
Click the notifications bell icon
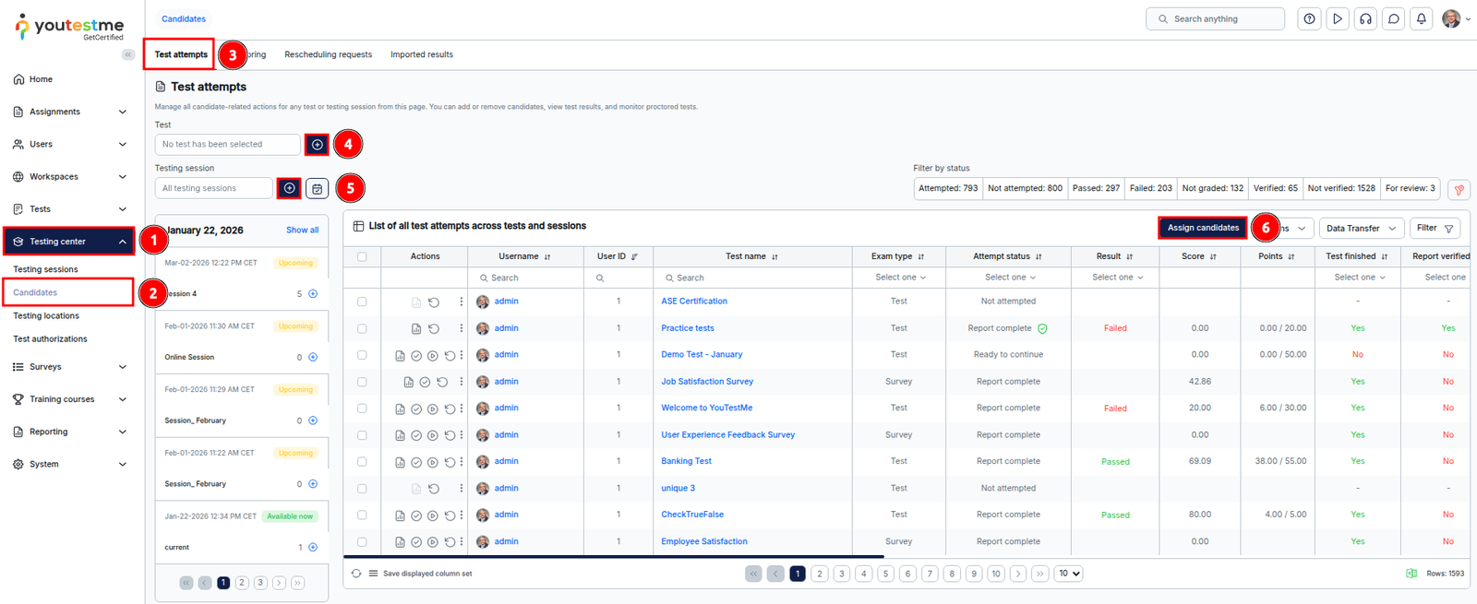(x=1422, y=18)
